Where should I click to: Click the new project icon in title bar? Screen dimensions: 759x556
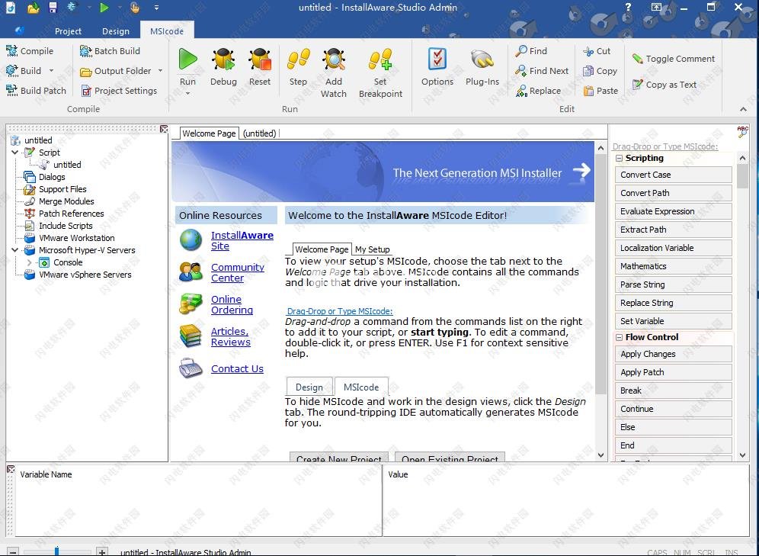pos(10,8)
